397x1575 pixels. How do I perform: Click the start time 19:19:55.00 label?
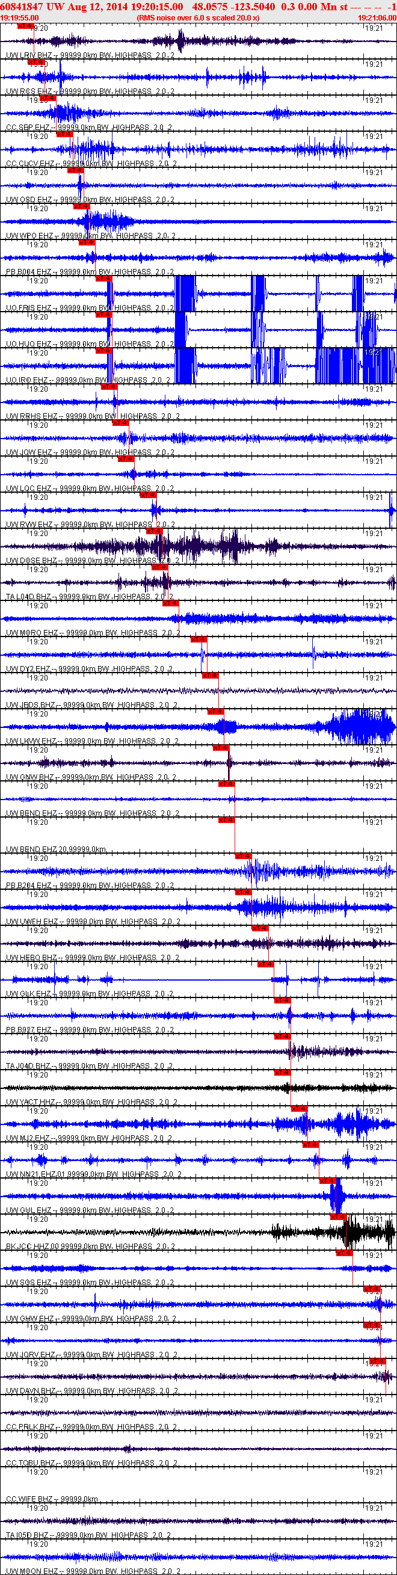click(20, 18)
